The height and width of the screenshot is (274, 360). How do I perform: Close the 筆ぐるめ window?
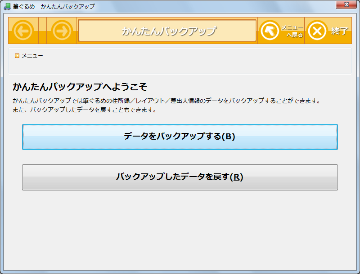(346, 4)
